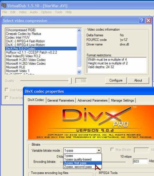Click the Max Bitrate value field
The height and width of the screenshot is (176, 154).
(x=141, y=150)
